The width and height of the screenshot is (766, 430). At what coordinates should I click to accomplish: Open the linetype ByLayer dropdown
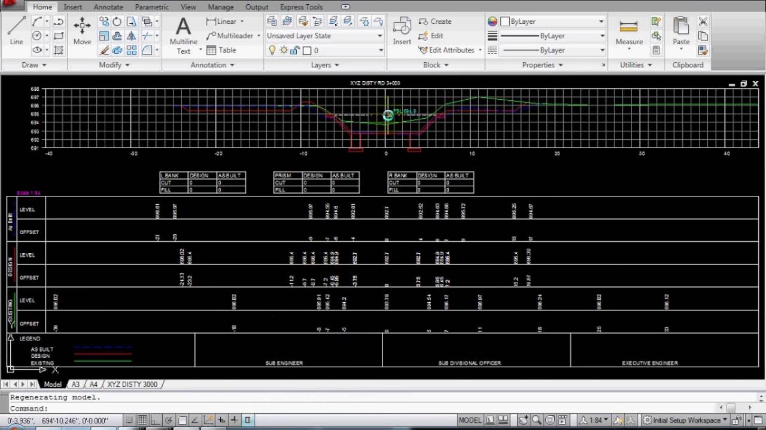(x=553, y=50)
